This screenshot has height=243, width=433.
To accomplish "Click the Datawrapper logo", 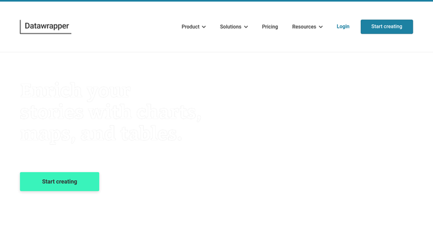I will (46, 27).
